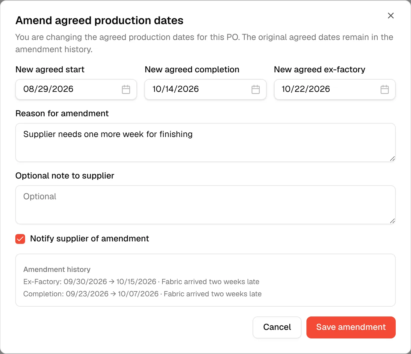Screen dimensions: 411x354
Task: Focus the Optional note to supplier textarea
Action: coord(206,205)
